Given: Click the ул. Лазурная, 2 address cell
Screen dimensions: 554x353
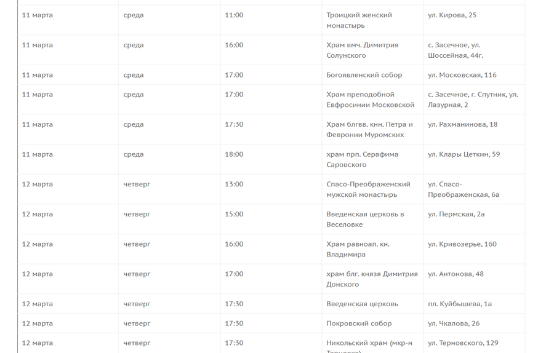Looking at the screenshot, I should 473,100.
